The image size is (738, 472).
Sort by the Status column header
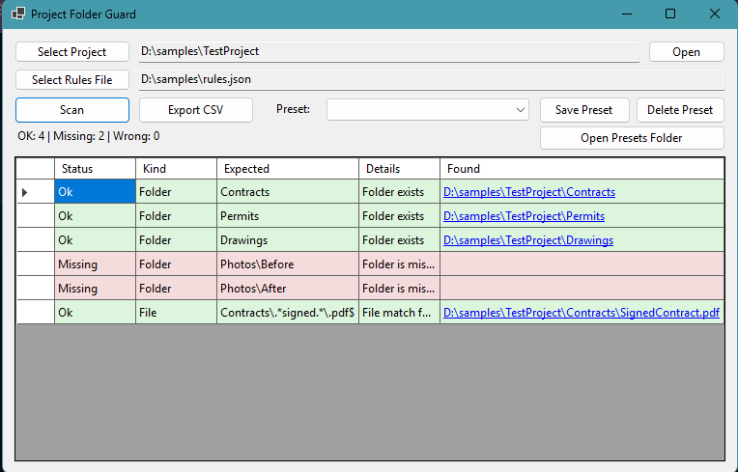(x=95, y=169)
